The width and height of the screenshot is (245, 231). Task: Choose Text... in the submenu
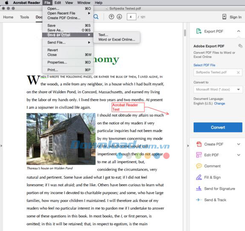(117, 35)
